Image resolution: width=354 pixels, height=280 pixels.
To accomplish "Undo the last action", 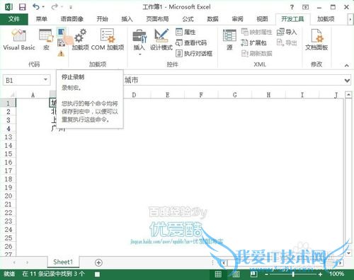I will pos(36,7).
